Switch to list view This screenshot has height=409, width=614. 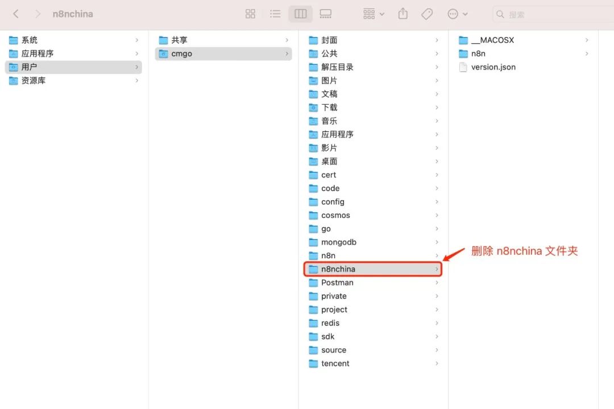(x=275, y=14)
